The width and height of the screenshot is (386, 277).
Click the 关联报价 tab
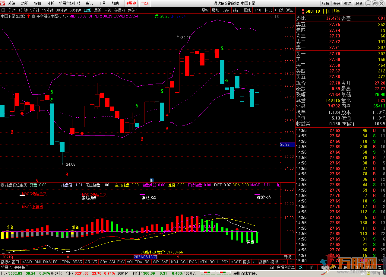click(21, 267)
